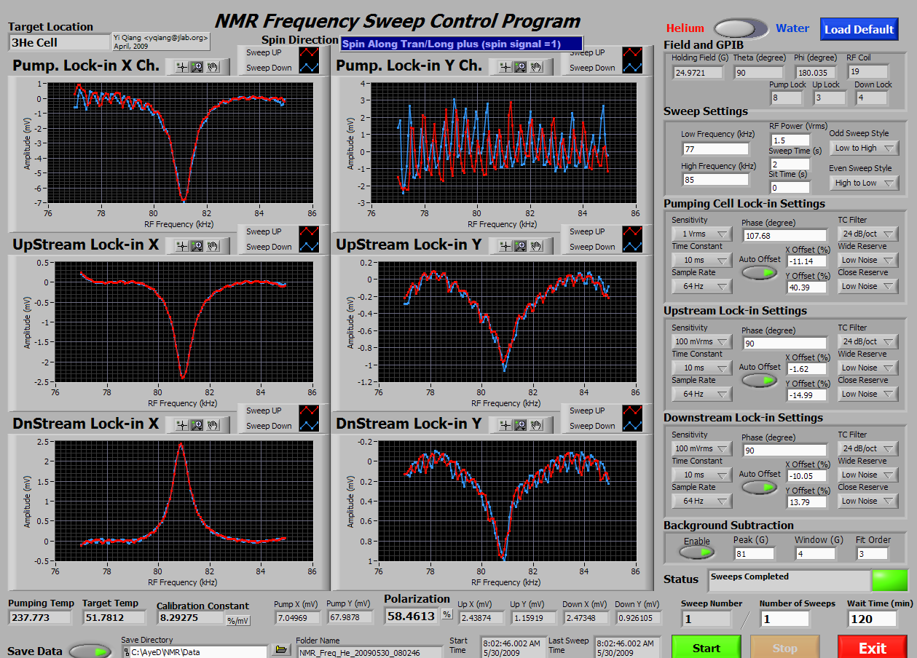Toggle Auto Offset in Upstream Lock-in Settings
Image resolution: width=917 pixels, height=658 pixels.
coord(760,380)
